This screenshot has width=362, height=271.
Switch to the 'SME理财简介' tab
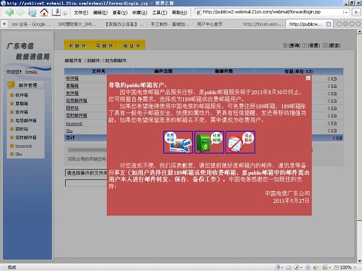[x=77, y=24]
